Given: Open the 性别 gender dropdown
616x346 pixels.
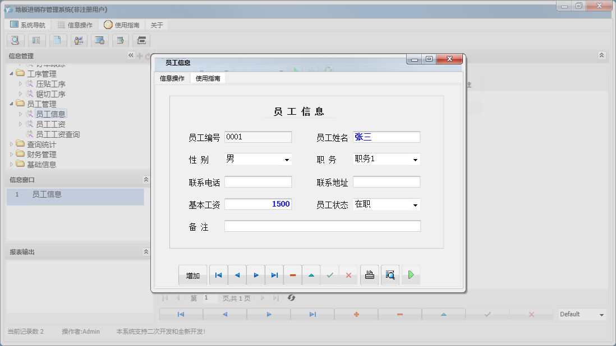Looking at the screenshot, I should pyautogui.click(x=288, y=159).
